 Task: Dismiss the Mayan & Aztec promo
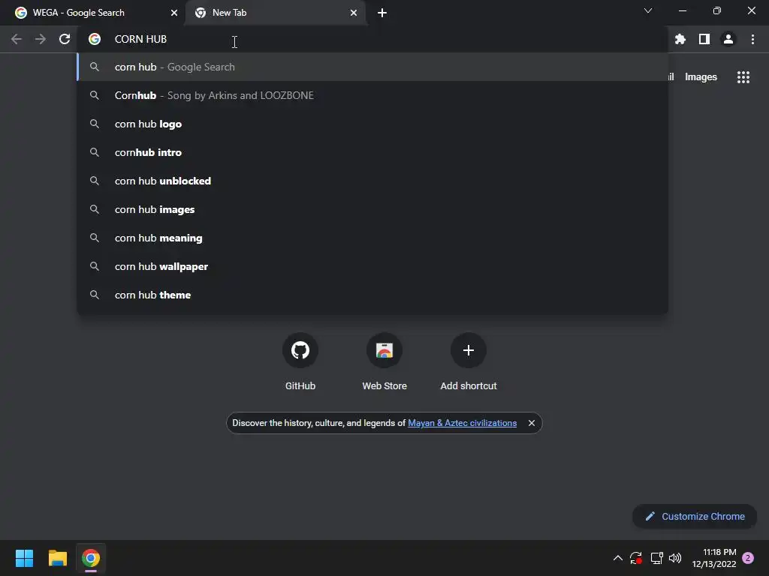[x=532, y=423]
